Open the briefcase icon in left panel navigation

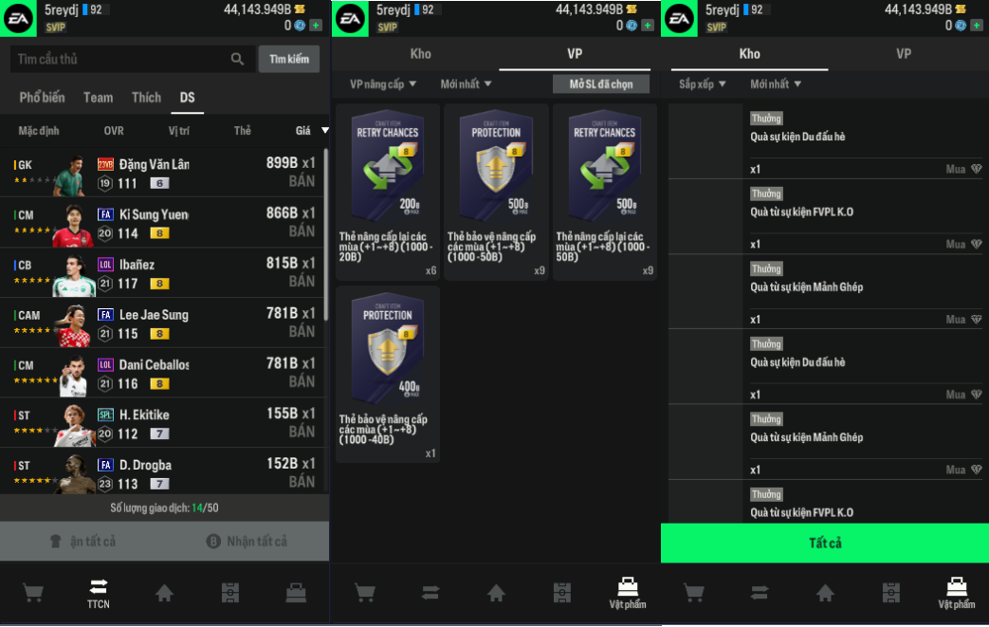click(x=296, y=593)
